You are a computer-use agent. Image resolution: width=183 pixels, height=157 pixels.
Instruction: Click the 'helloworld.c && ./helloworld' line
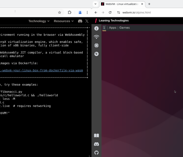pos(29,95)
